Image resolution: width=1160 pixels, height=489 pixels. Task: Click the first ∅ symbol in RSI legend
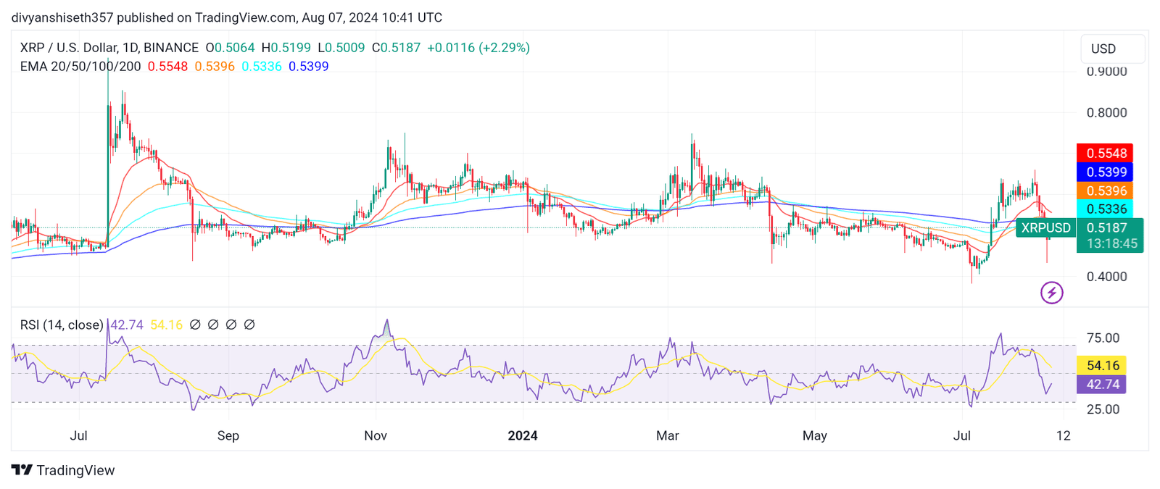(195, 325)
